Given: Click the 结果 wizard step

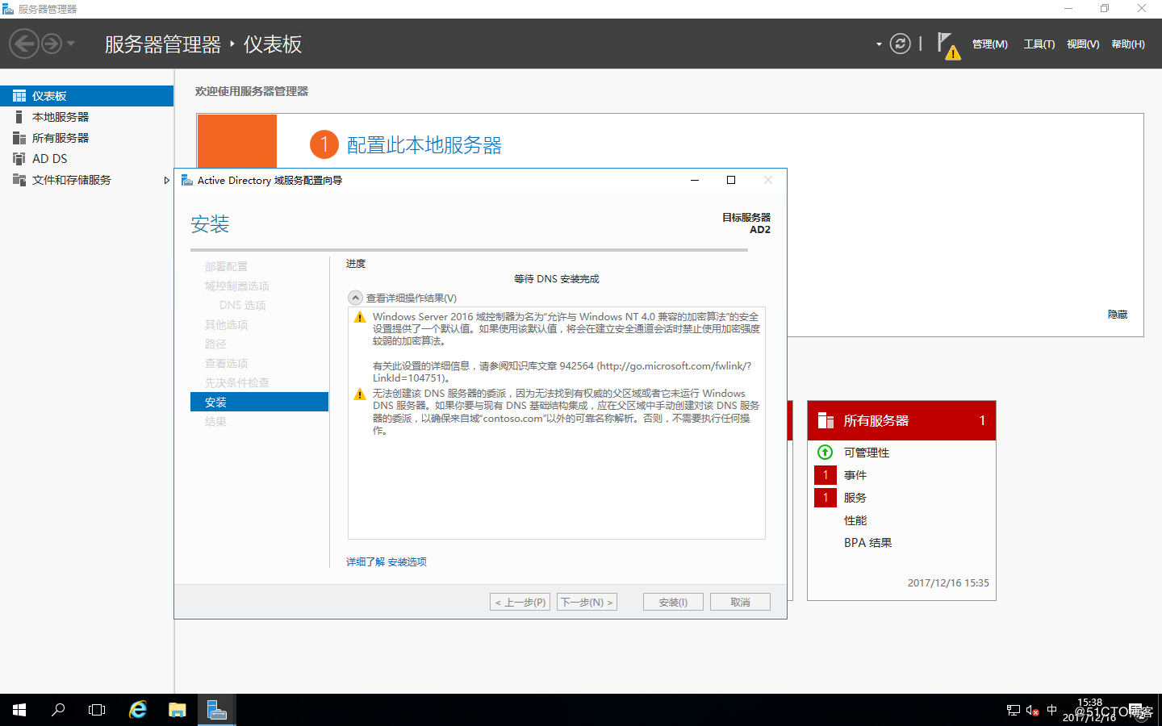Looking at the screenshot, I should pyautogui.click(x=215, y=421).
